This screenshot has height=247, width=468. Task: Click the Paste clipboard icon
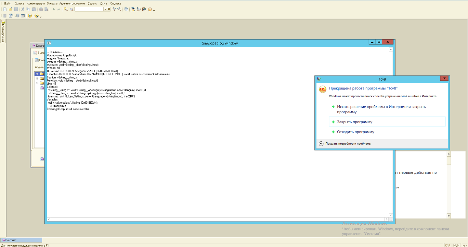pos(34,9)
